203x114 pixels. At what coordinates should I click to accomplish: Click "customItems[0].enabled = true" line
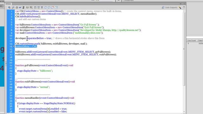(43, 109)
